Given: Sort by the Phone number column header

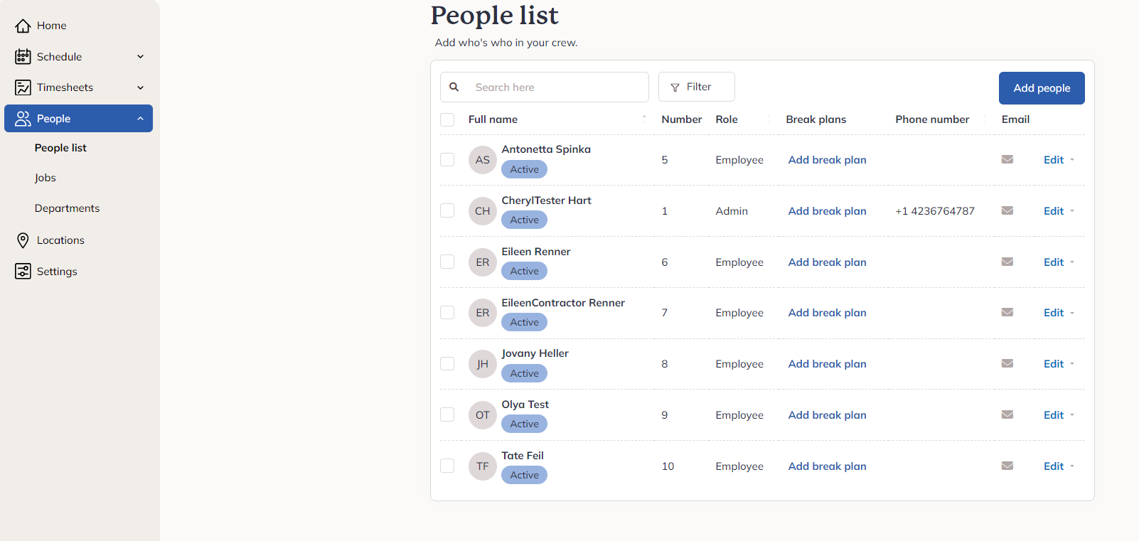Looking at the screenshot, I should point(932,119).
